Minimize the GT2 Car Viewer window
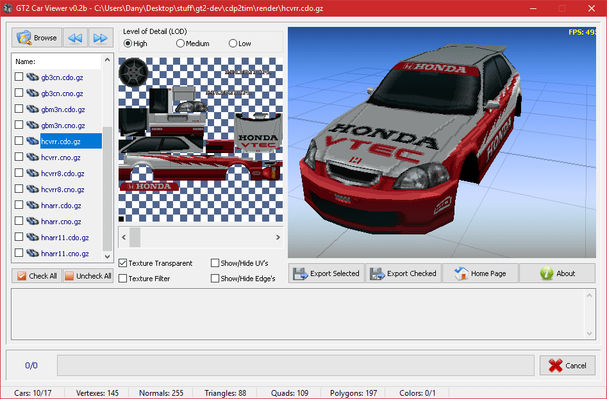 533,8
